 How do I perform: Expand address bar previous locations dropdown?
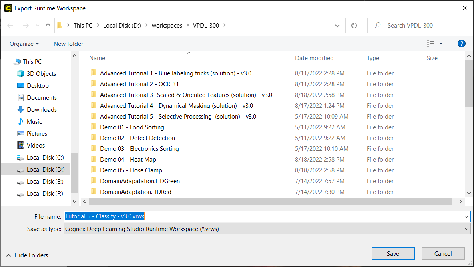pos(337,26)
